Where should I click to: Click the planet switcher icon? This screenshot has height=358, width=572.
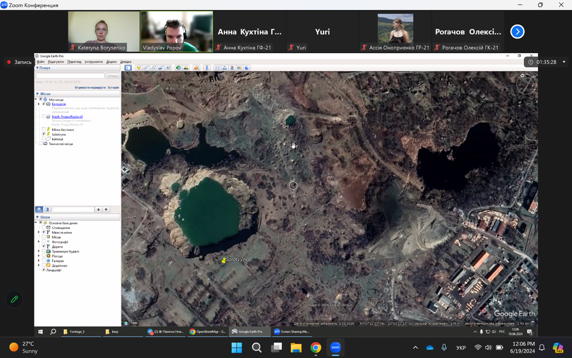pyautogui.click(x=196, y=68)
